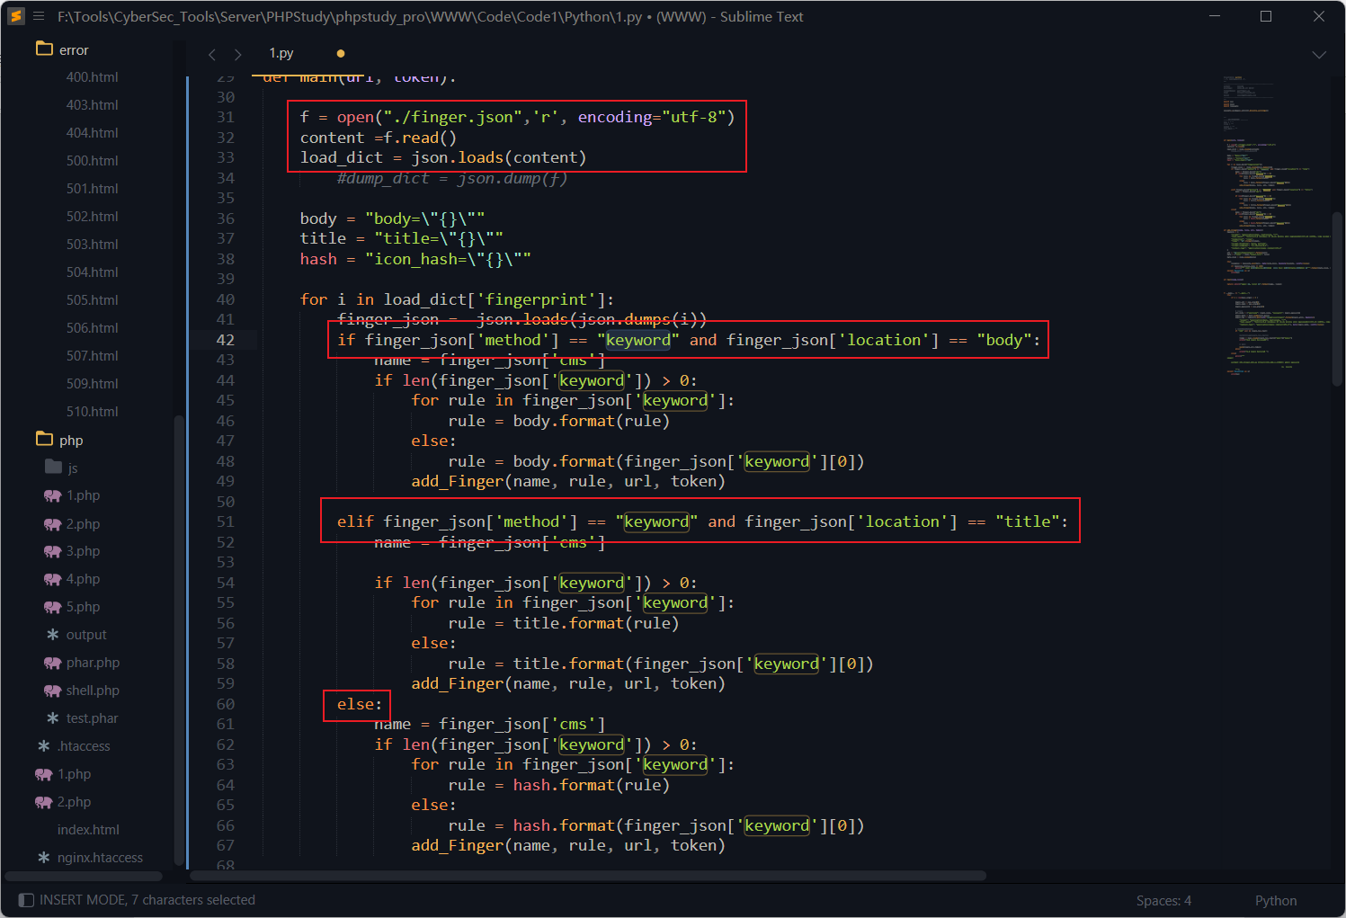This screenshot has height=918, width=1346.
Task: Open the shell.php file in sidebar
Action: pos(92,691)
